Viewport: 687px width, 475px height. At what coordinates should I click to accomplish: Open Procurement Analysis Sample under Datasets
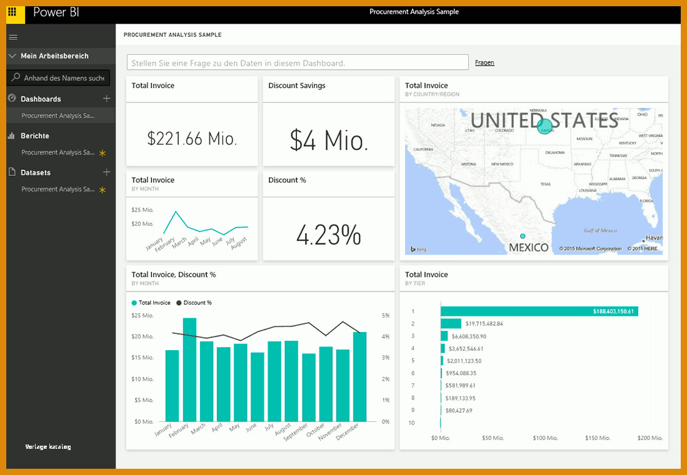[x=58, y=189]
